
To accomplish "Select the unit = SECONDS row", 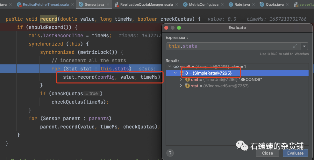I will pos(237,79).
